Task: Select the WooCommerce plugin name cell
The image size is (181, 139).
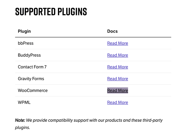Action: point(33,91)
